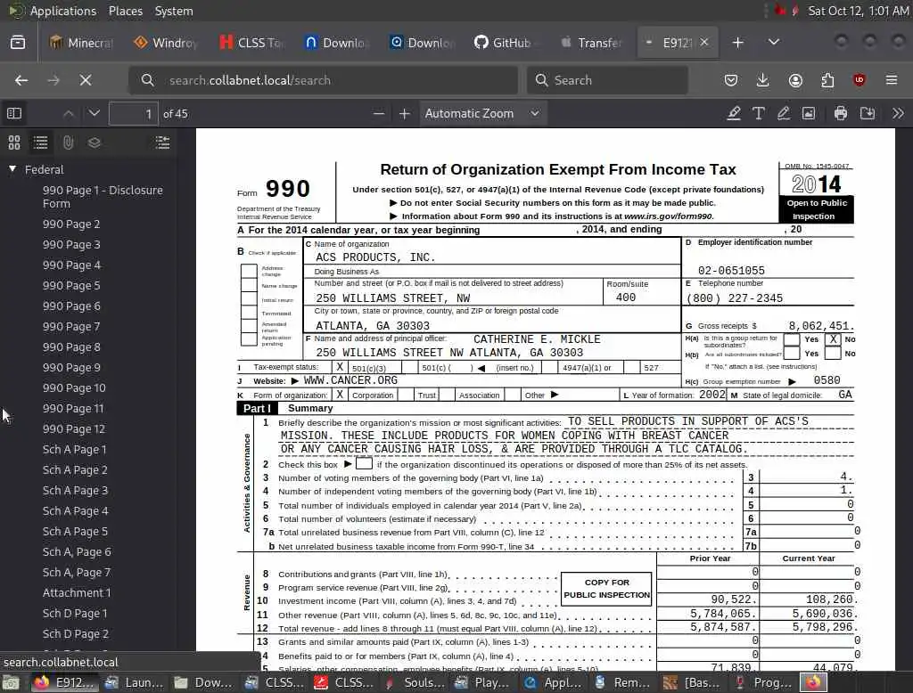
Task: Go to next PDF page
Action: tap(94, 113)
